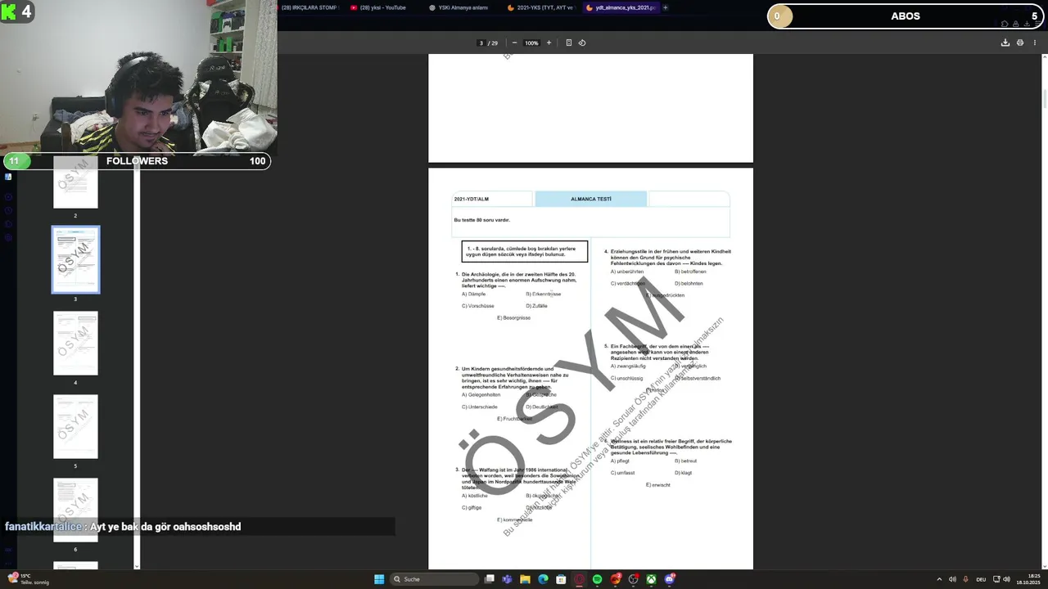
Task: Open the Xbox app from the taskbar
Action: tap(651, 579)
